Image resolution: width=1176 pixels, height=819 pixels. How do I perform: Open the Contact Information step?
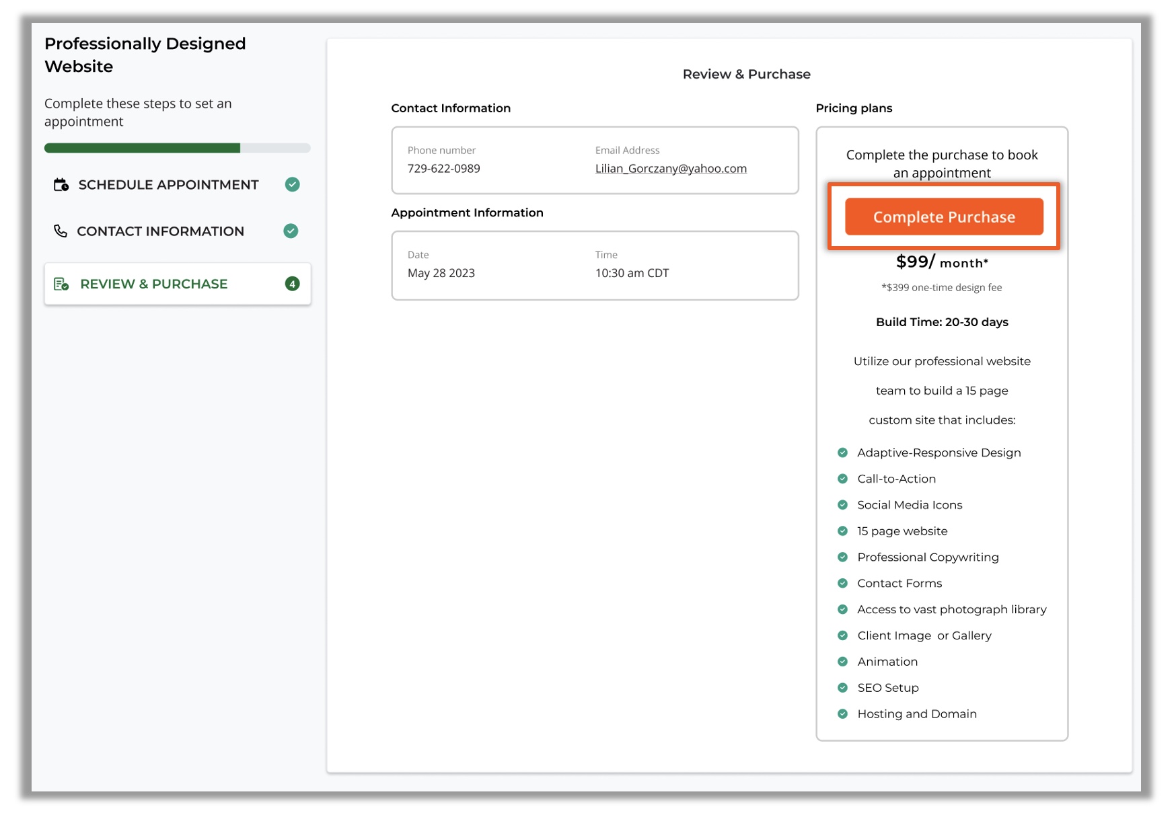coord(160,231)
